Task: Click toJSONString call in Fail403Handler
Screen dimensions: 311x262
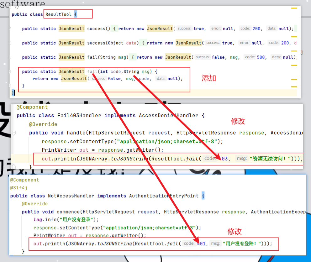Action: [129, 159]
